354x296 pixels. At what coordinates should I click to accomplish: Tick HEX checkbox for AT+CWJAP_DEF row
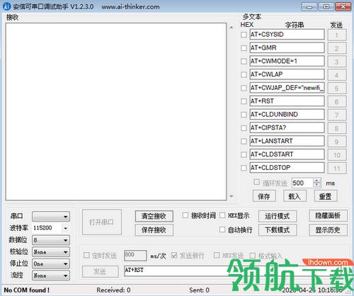[x=244, y=88]
